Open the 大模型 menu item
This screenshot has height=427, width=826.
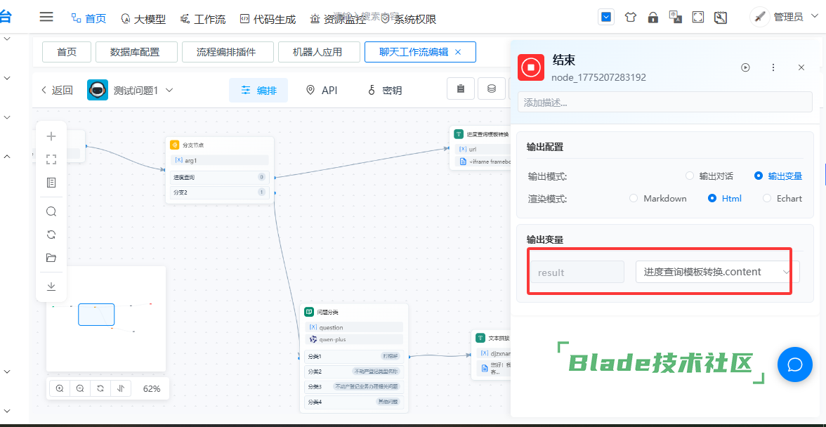143,19
